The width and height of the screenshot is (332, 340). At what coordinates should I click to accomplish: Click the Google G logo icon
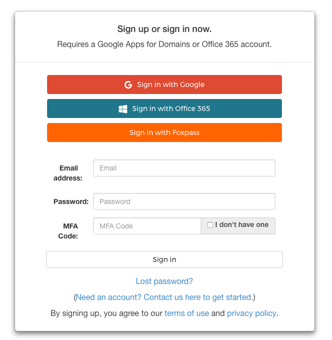[128, 84]
